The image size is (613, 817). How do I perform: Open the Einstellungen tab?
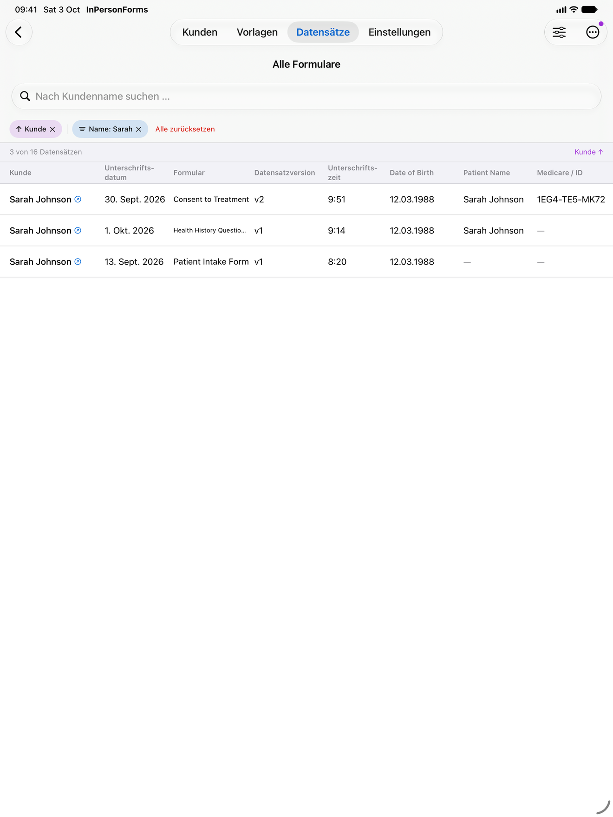399,32
